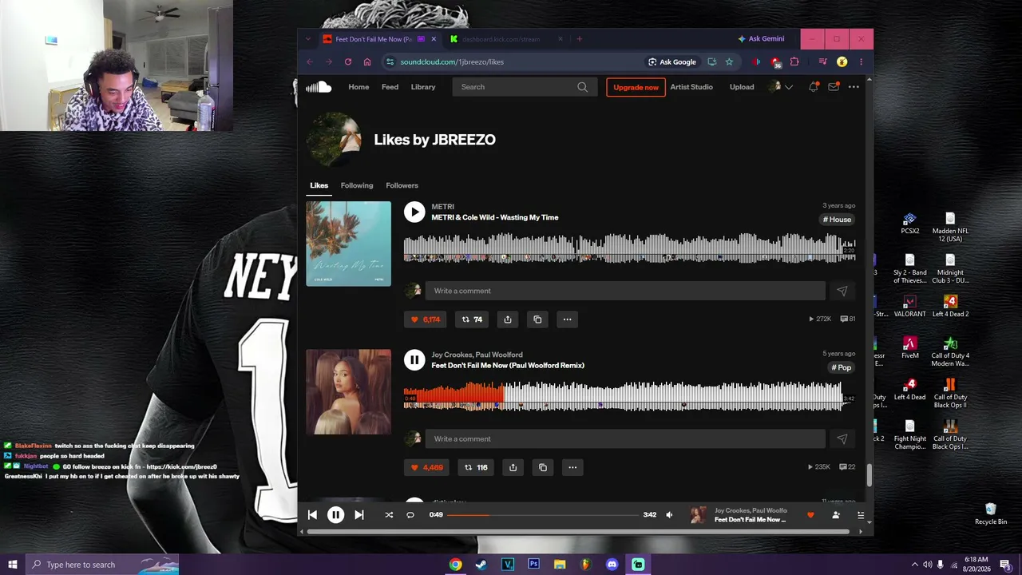
Task: Open the Chrome extensions puzzle icon
Action: (794, 61)
